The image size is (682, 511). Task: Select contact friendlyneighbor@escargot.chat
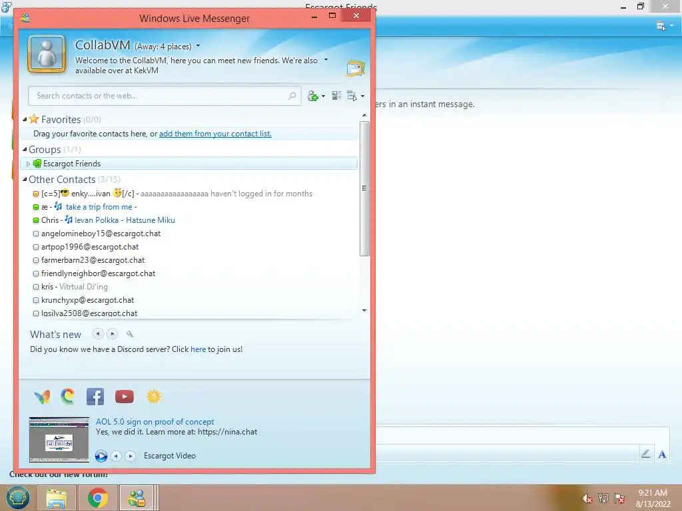(190, 273)
